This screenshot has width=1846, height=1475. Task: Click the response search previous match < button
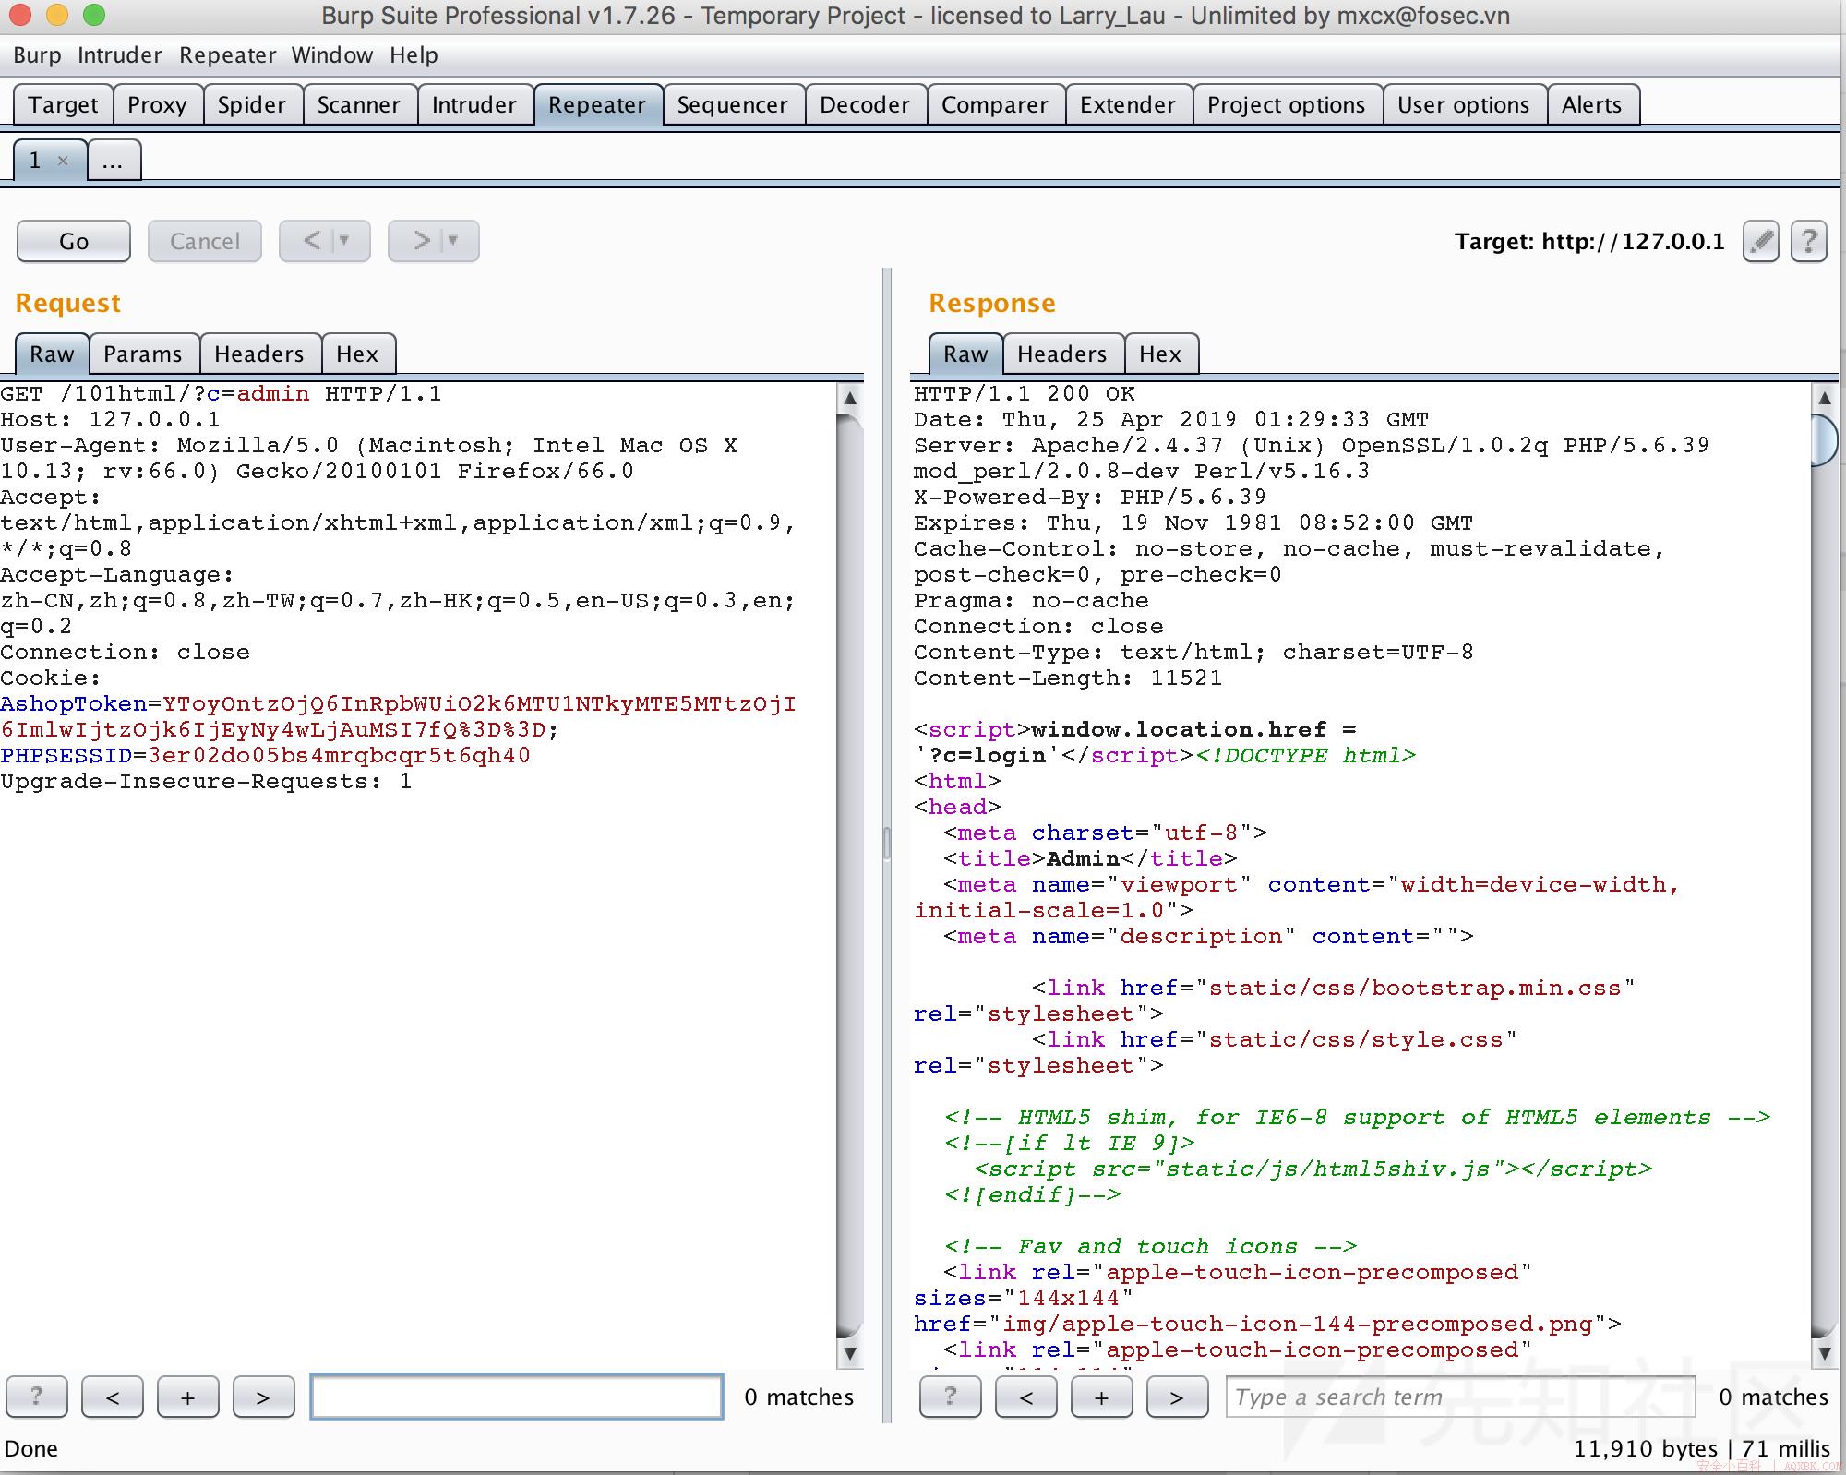coord(1026,1397)
